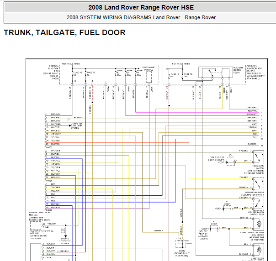Click the 'TRUNK, TAILGATE, FUEL DOOR' heading

click(64, 32)
